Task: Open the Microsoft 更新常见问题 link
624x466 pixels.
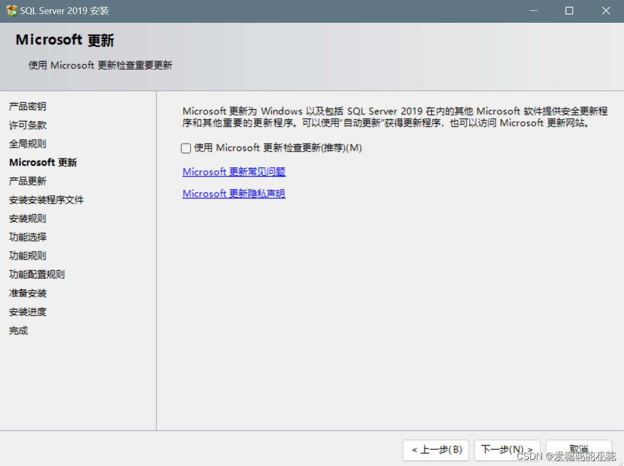Action: pos(234,172)
